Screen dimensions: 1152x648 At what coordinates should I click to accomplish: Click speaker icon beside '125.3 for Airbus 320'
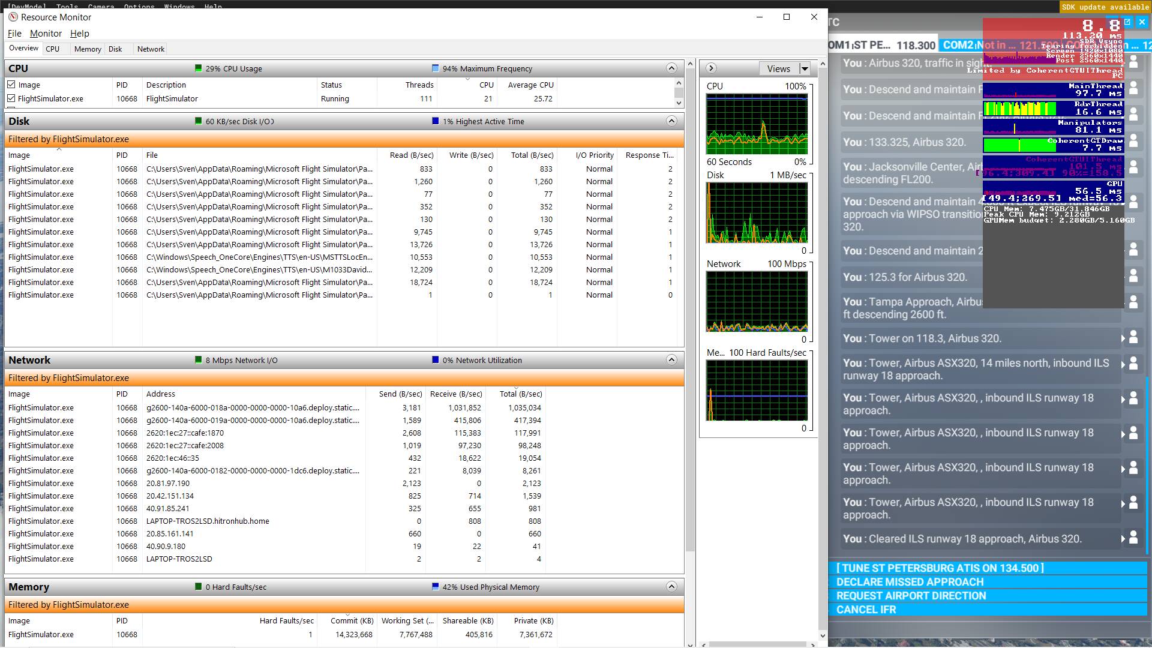point(1133,277)
